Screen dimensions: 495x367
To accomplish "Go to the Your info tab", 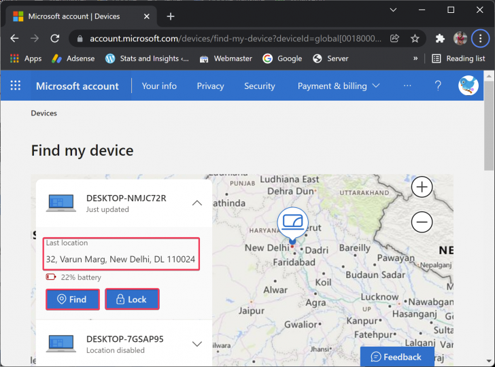I will (x=159, y=86).
